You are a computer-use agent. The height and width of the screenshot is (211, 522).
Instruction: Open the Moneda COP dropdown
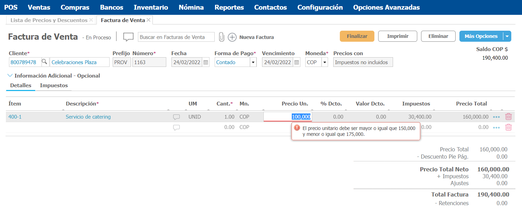coord(325,62)
